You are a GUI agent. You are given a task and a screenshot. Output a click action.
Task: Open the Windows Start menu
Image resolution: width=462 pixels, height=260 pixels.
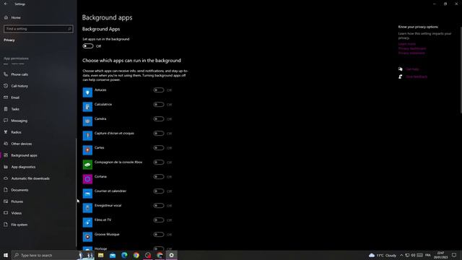6,255
